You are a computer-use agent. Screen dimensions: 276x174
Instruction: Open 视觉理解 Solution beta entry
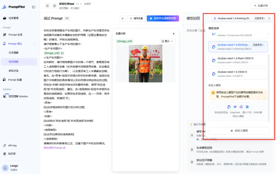tap(19, 96)
